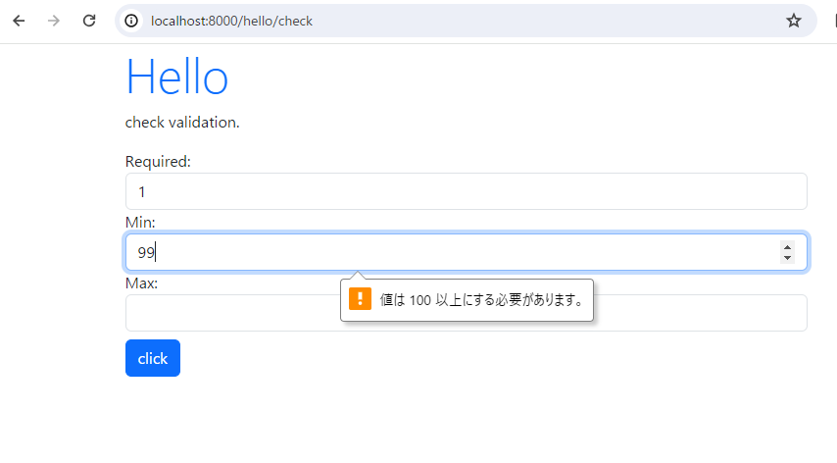Image resolution: width=837 pixels, height=463 pixels.
Task: Go back using the browser back arrow
Action: point(19,21)
